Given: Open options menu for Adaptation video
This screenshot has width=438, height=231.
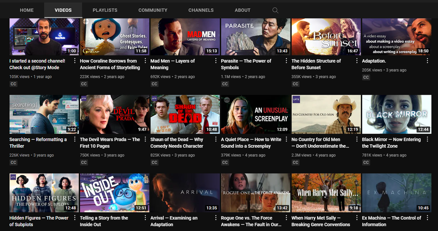Looking at the screenshot, I should (427, 60).
